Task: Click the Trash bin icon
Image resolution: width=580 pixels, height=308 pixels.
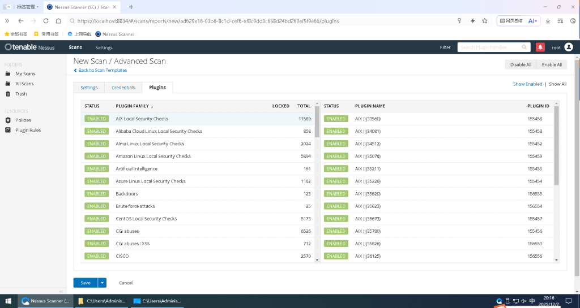Action: click(8, 94)
